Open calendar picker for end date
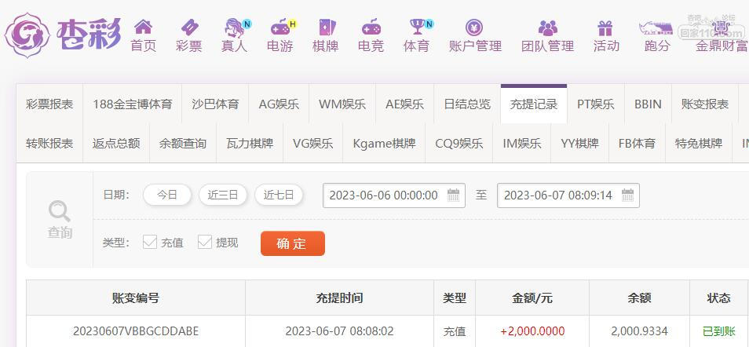The height and width of the screenshot is (347, 749). 627,195
